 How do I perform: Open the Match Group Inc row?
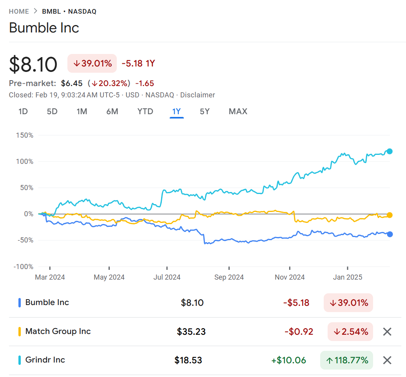point(58,332)
